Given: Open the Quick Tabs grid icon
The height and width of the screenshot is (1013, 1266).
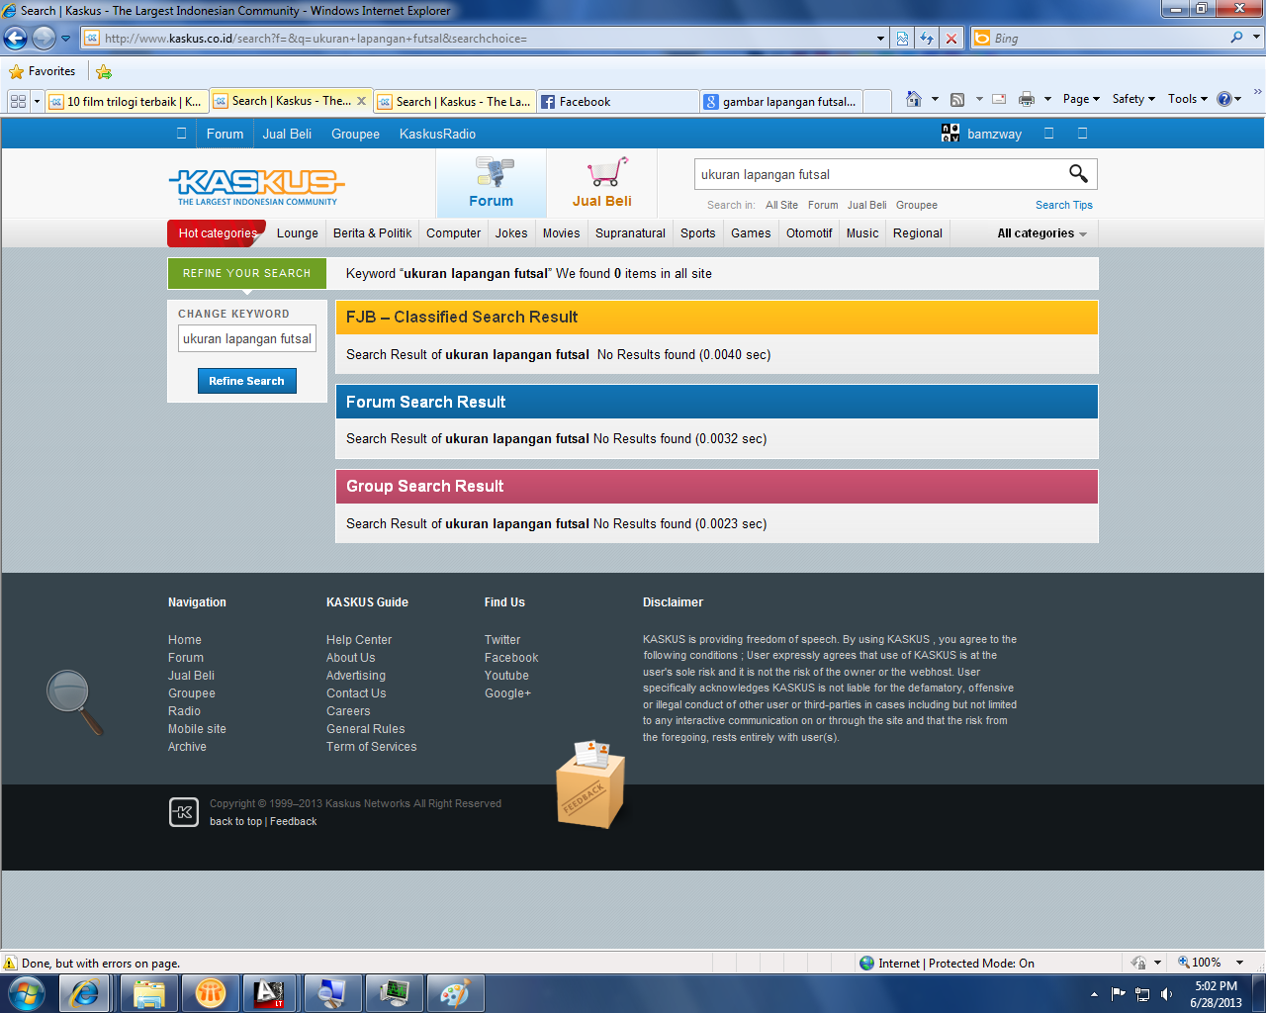Looking at the screenshot, I should 18,101.
